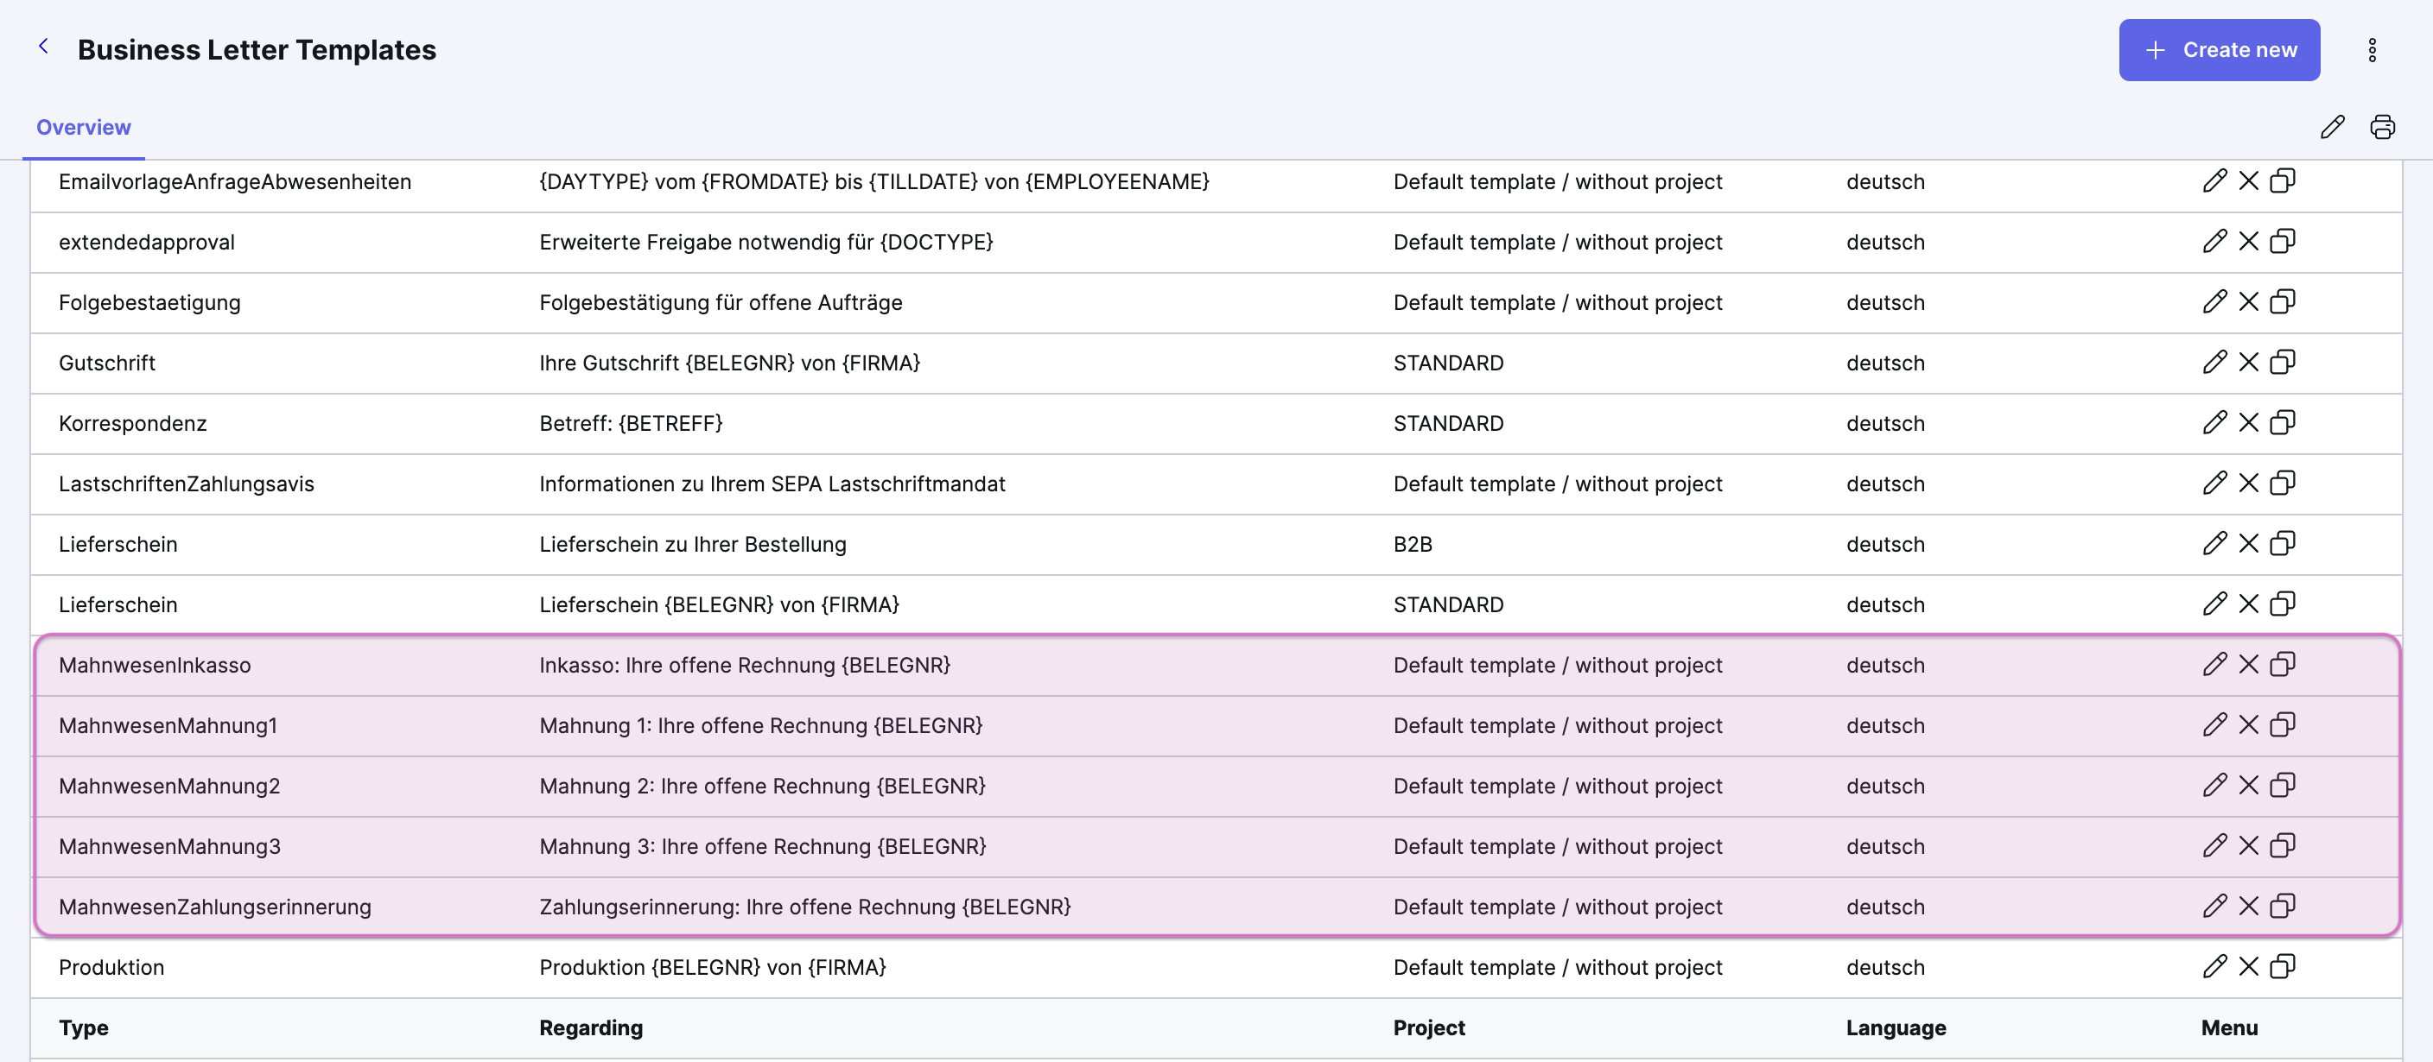This screenshot has height=1062, width=2433.
Task: Delete the Gutschrift template
Action: pos(2249,363)
